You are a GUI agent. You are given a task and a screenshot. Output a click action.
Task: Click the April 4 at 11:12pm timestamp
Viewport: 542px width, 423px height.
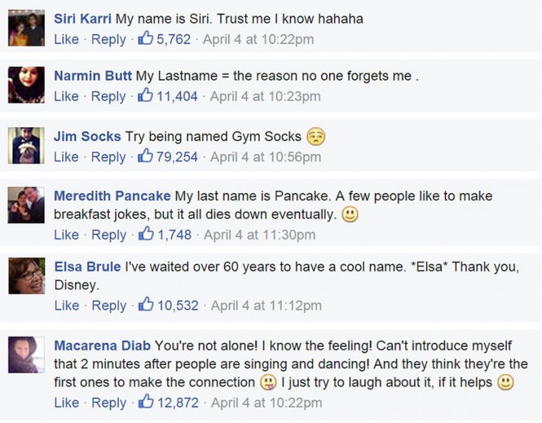click(x=266, y=306)
